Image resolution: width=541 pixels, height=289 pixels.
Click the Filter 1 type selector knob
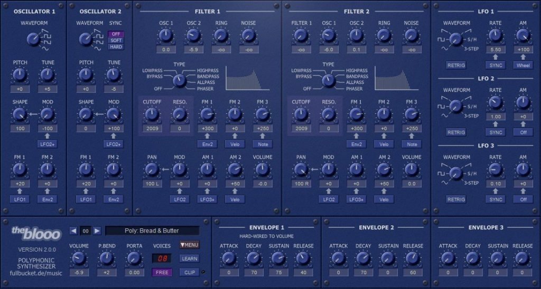click(x=180, y=81)
